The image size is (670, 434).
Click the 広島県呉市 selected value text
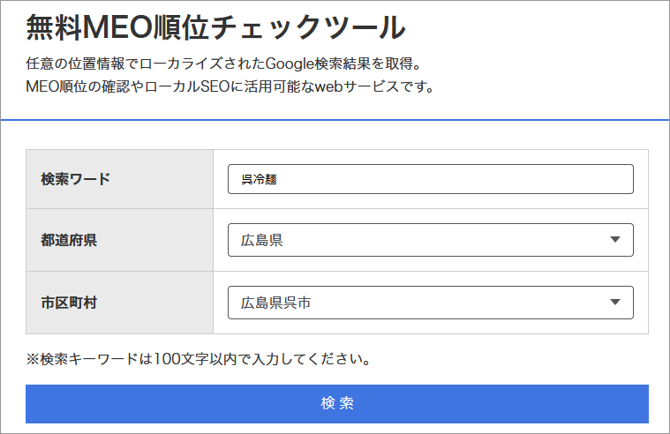coord(276,303)
